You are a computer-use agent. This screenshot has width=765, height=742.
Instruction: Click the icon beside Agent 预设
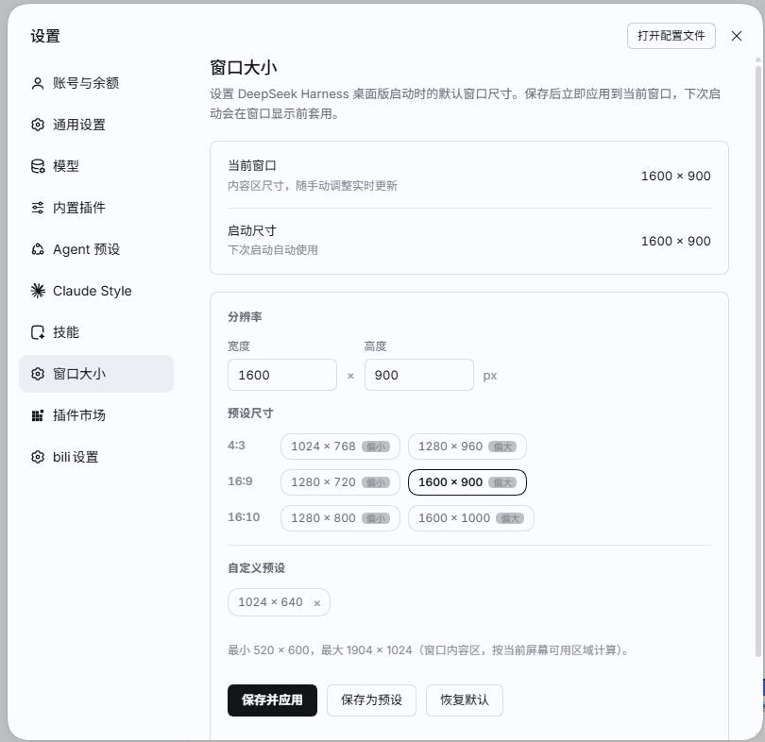point(38,249)
